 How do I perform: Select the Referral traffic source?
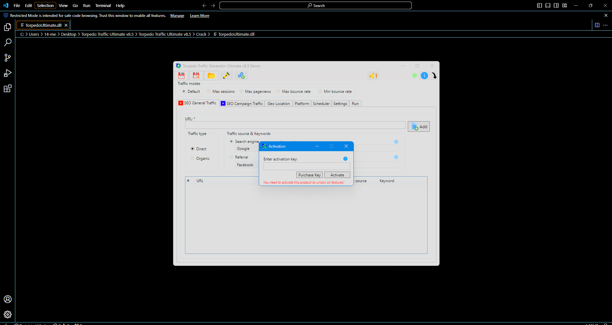click(x=231, y=157)
